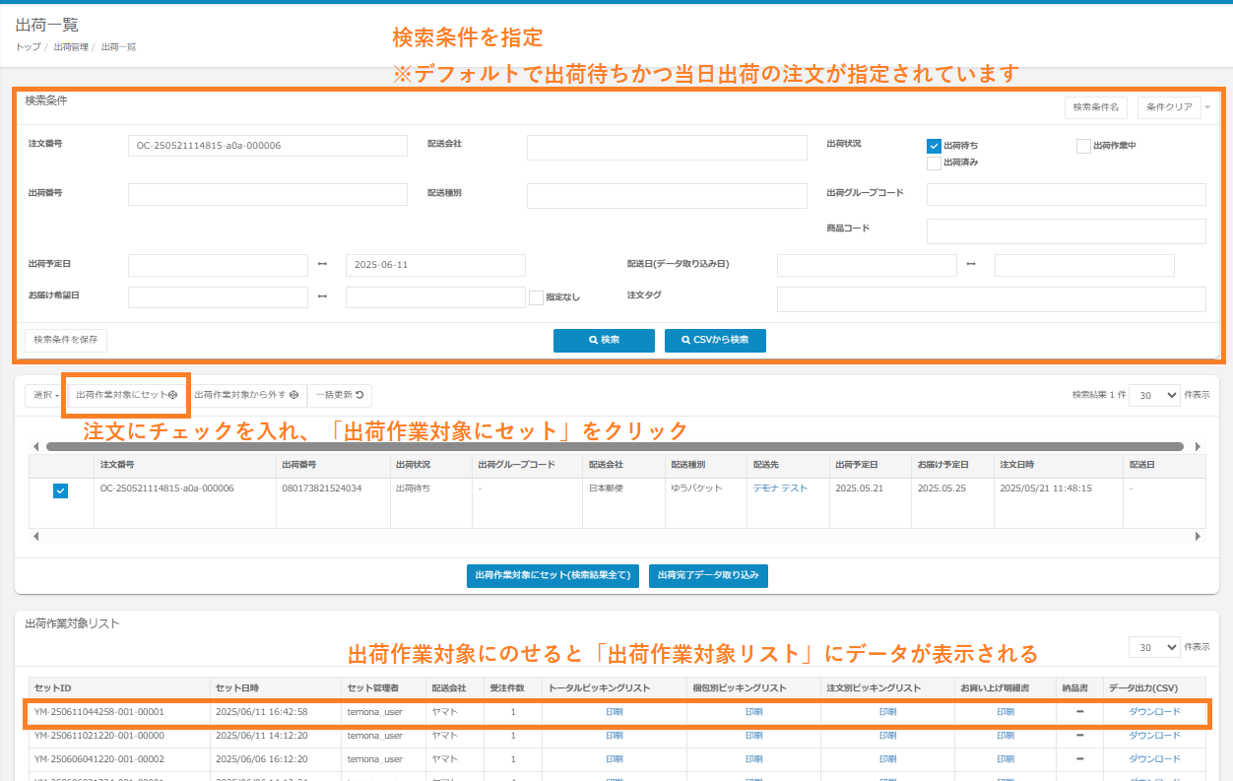Expand the arrow next to 条件クリア

1208,107
